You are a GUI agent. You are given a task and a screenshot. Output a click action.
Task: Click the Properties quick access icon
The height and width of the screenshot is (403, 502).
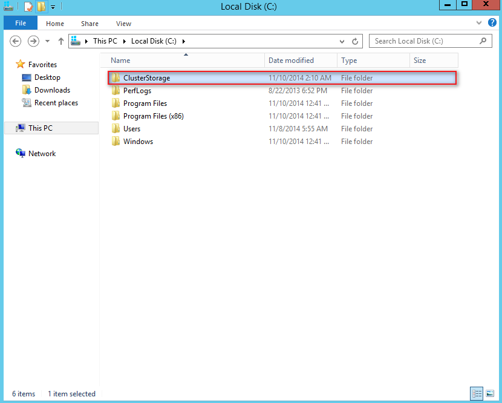(x=28, y=7)
